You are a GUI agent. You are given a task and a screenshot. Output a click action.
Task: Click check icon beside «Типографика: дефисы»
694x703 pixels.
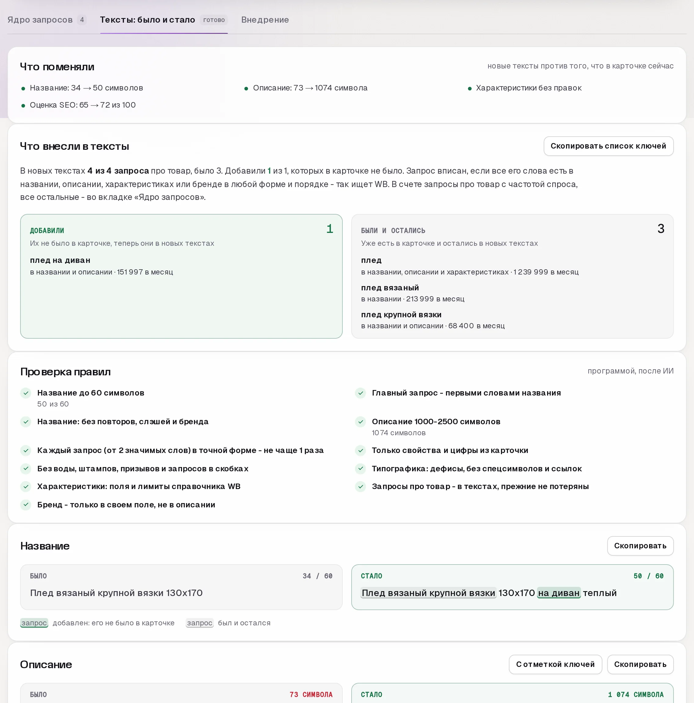[360, 468]
